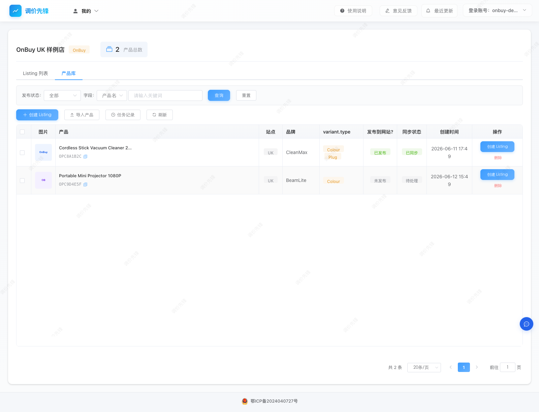The image size is (539, 412).
Task: Click the 产品总数 stack icon
Action: [109, 49]
